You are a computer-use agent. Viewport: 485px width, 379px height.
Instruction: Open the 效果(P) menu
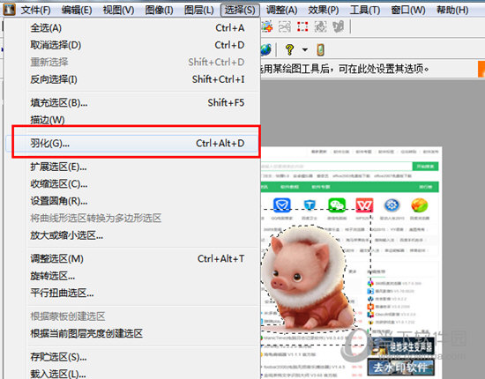pos(324,11)
